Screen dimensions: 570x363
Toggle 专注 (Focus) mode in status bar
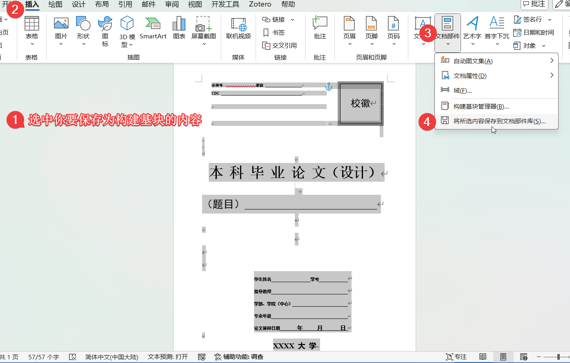click(456, 357)
